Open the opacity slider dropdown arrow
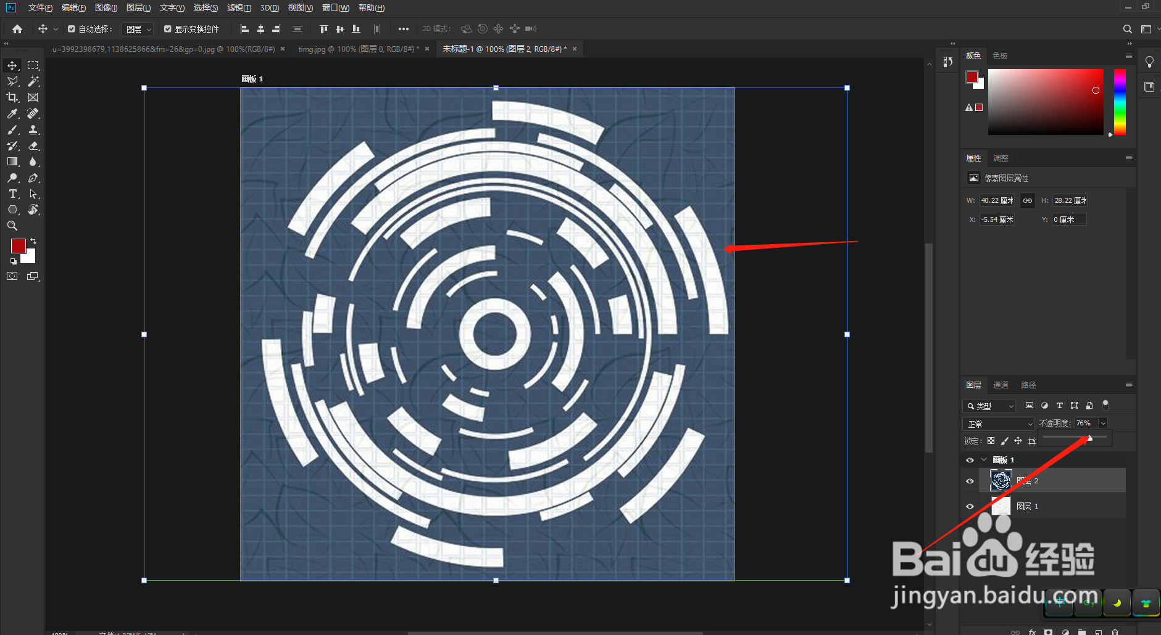Image resolution: width=1161 pixels, height=635 pixels. pyautogui.click(x=1103, y=423)
